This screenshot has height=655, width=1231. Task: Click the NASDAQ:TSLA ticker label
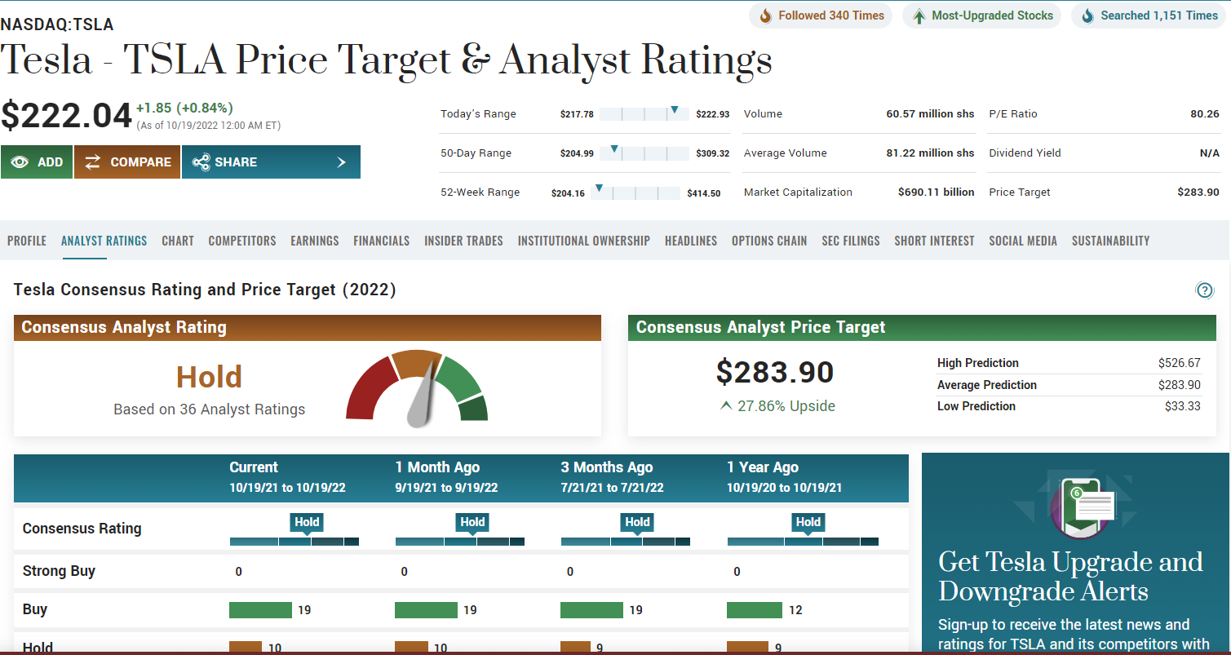pyautogui.click(x=57, y=24)
